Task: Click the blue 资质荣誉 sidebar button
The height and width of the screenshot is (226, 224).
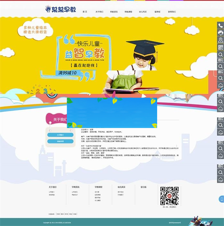Action: tap(60, 141)
